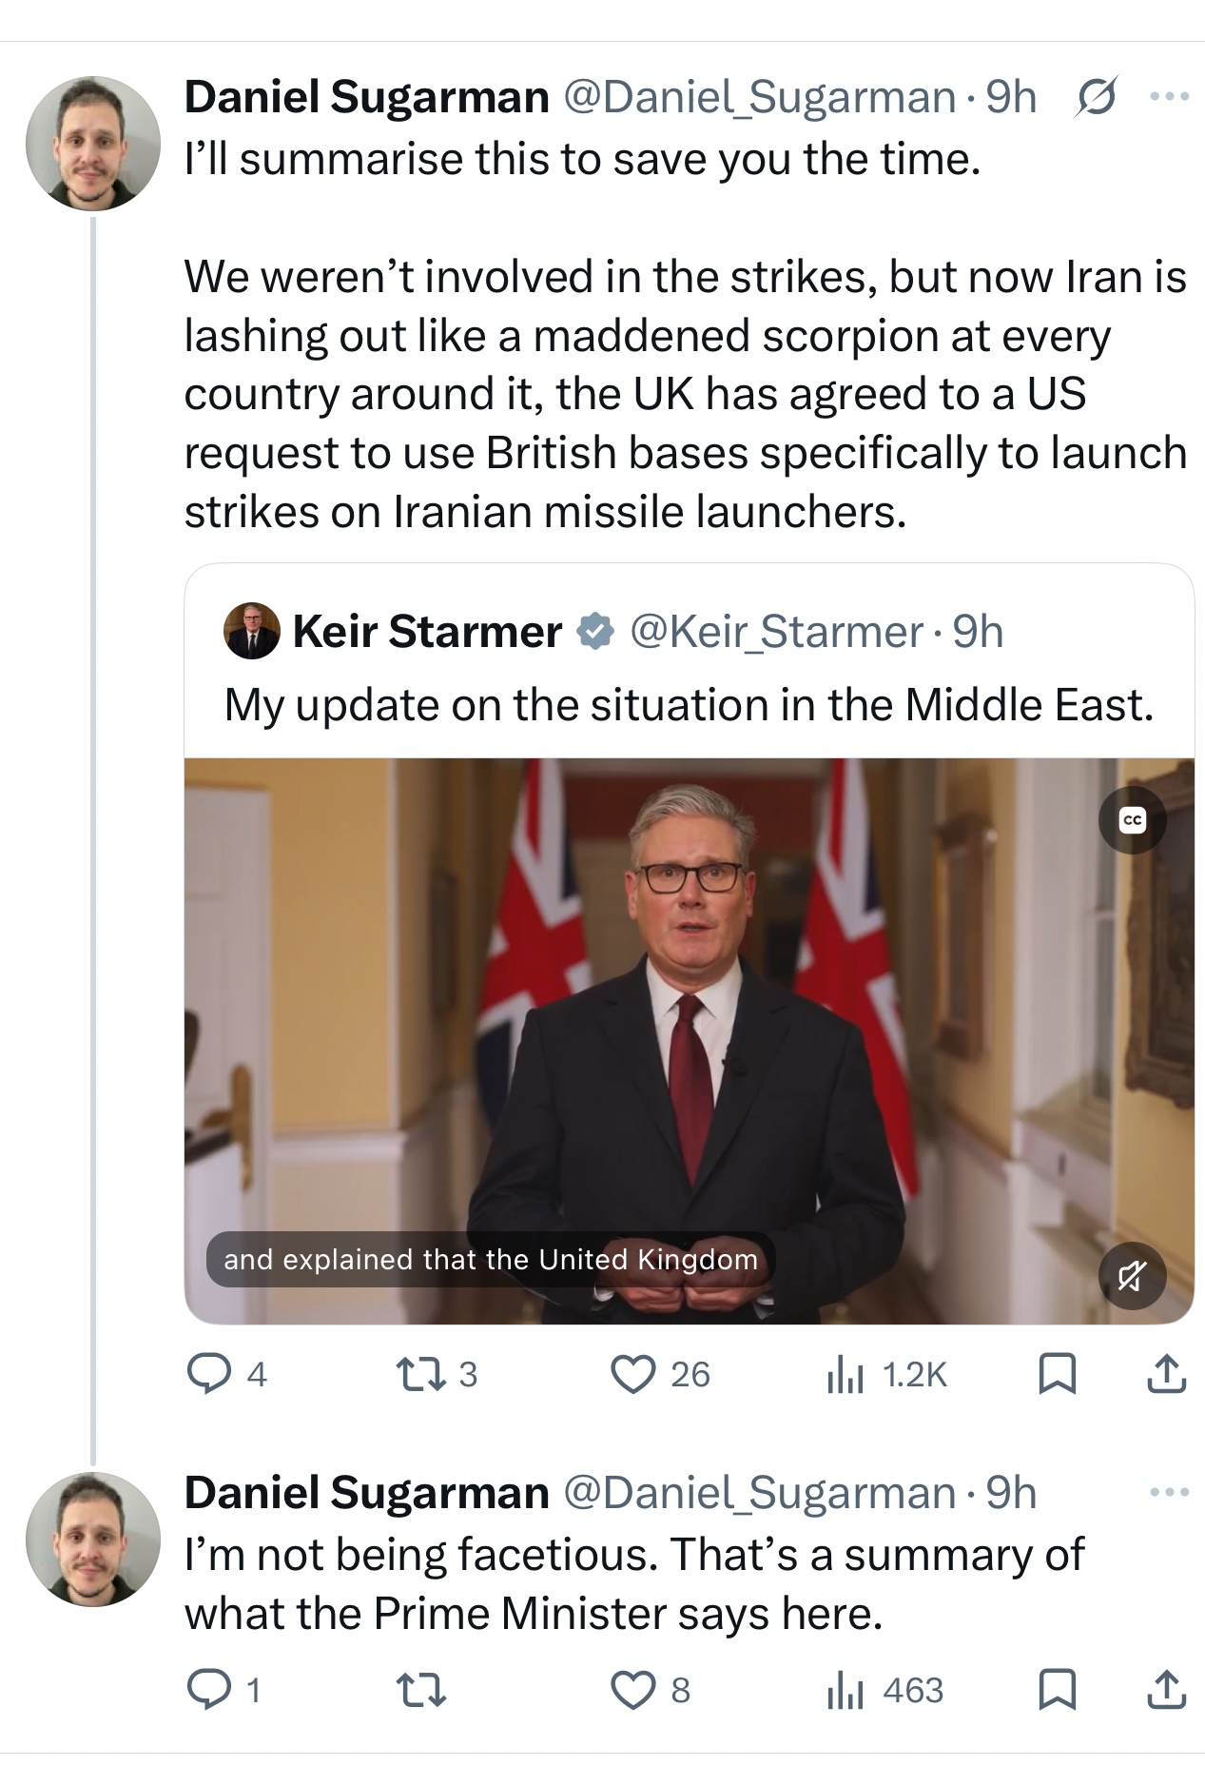Share the first tweet summarising the strikes

tap(1167, 1374)
